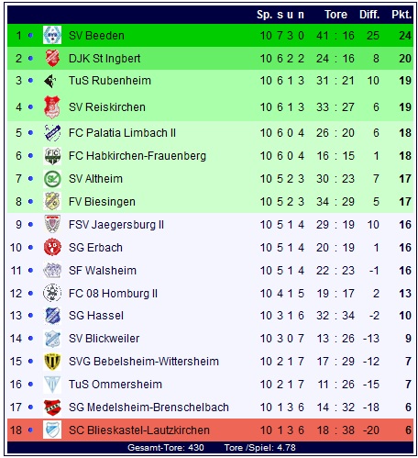Click the Tore column header
This screenshot has width=418, height=458.
(335, 15)
